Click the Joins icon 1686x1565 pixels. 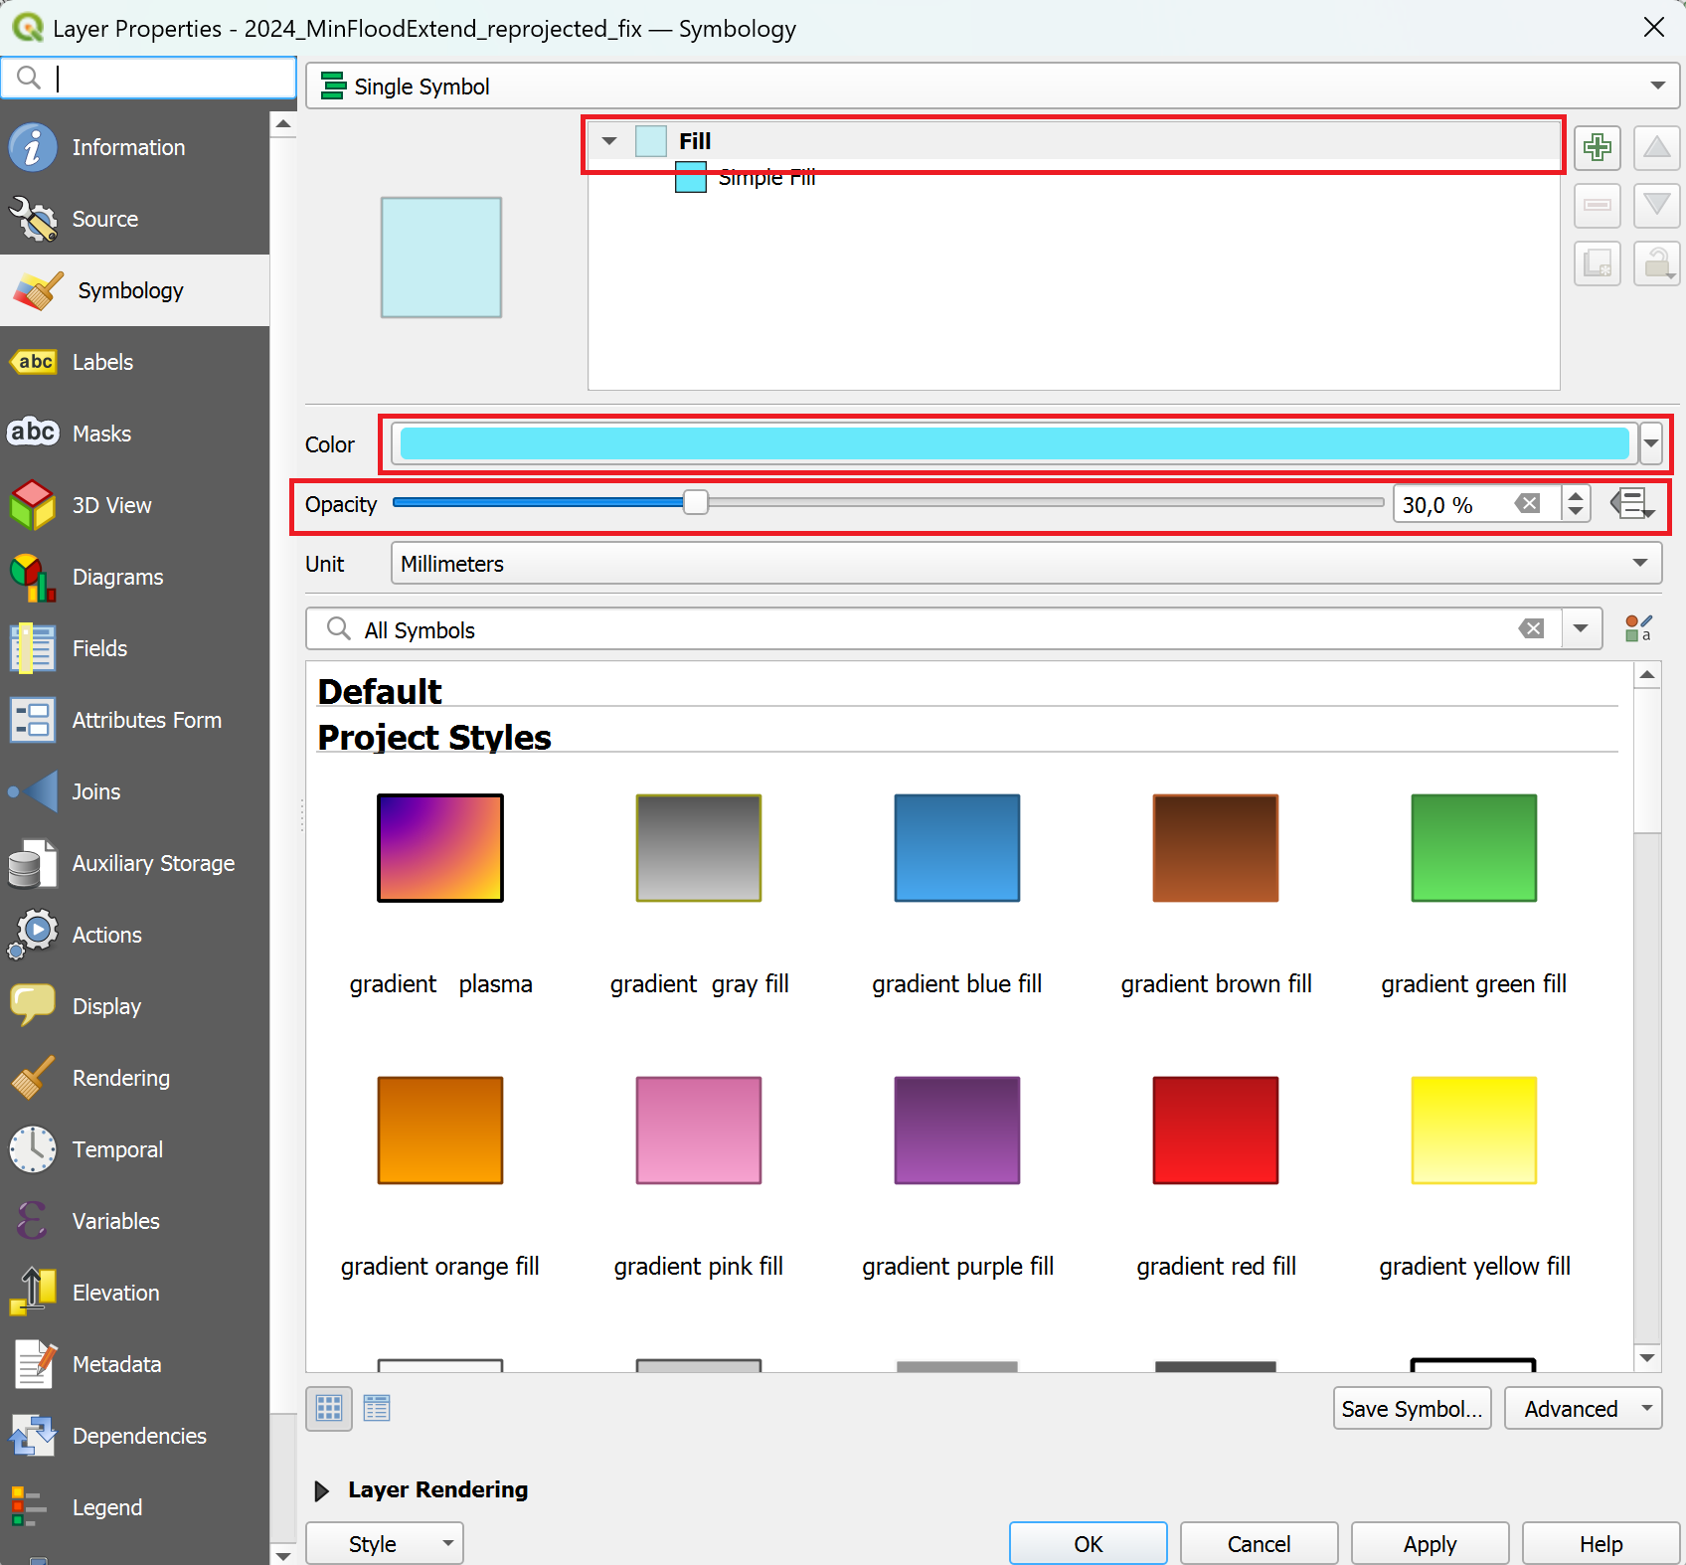tap(33, 791)
